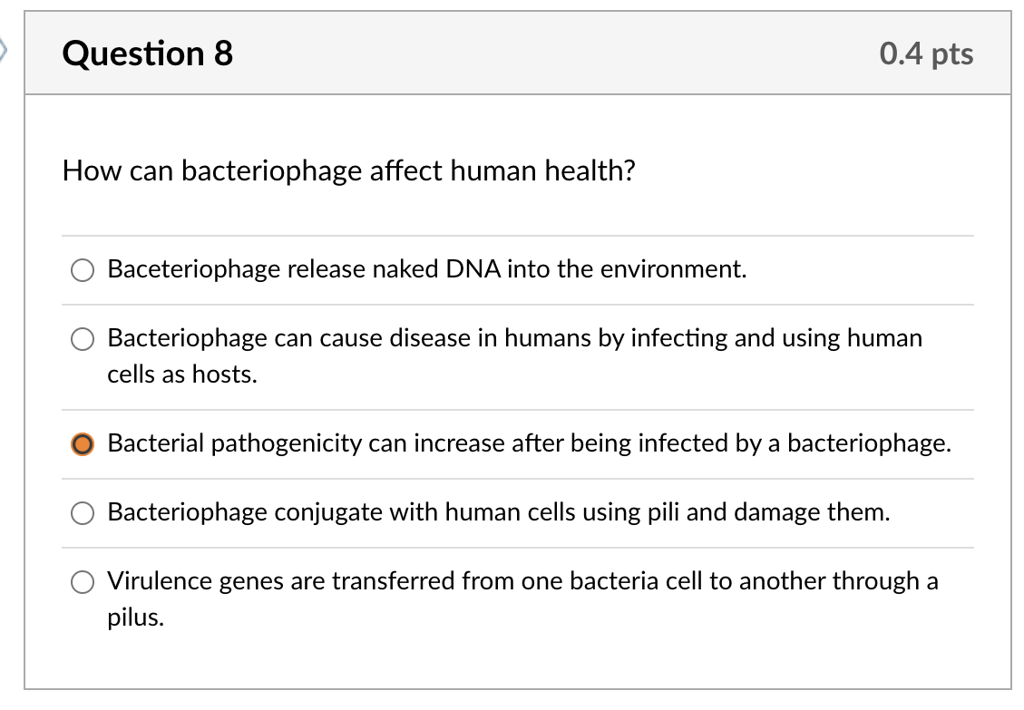
Task: Click the question prompt text about bacteriophage
Action: tap(348, 170)
